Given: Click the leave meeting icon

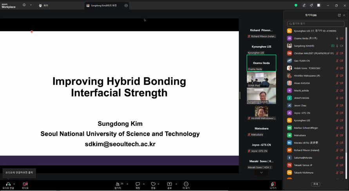Looking at the screenshot, I should tap(273, 184).
